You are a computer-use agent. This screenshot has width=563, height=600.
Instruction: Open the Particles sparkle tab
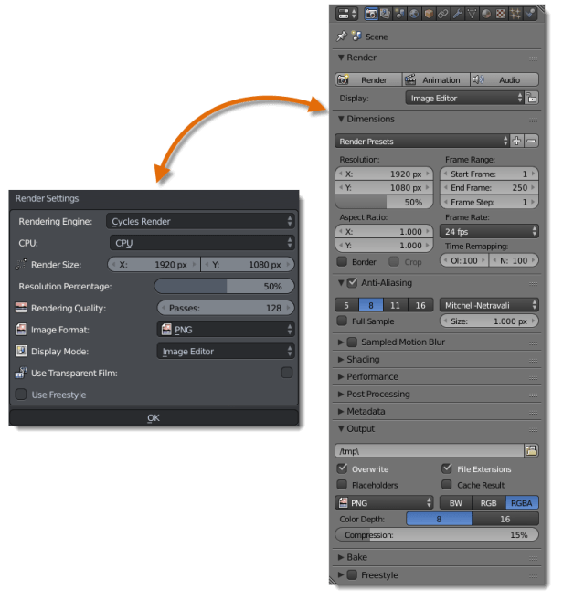(515, 14)
